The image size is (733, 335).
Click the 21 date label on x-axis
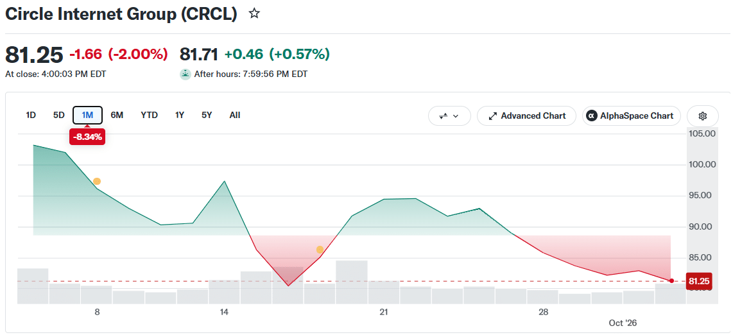pyautogui.click(x=384, y=312)
